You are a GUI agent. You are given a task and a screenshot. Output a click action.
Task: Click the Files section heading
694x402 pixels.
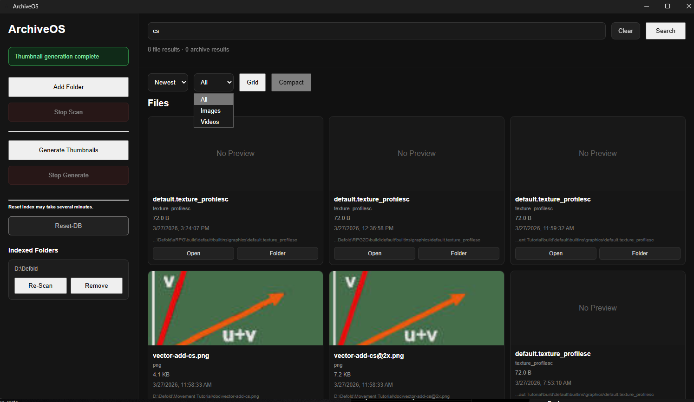(158, 103)
